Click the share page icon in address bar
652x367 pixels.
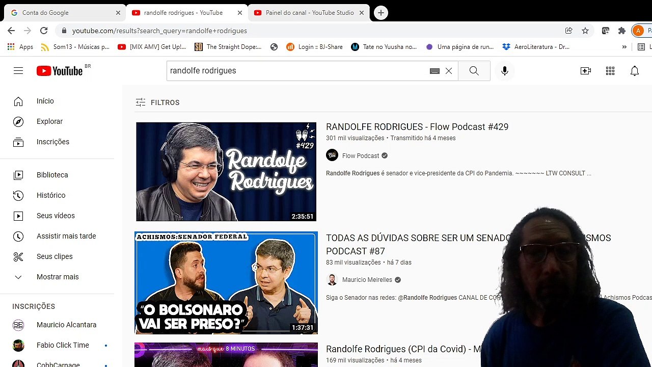point(569,31)
